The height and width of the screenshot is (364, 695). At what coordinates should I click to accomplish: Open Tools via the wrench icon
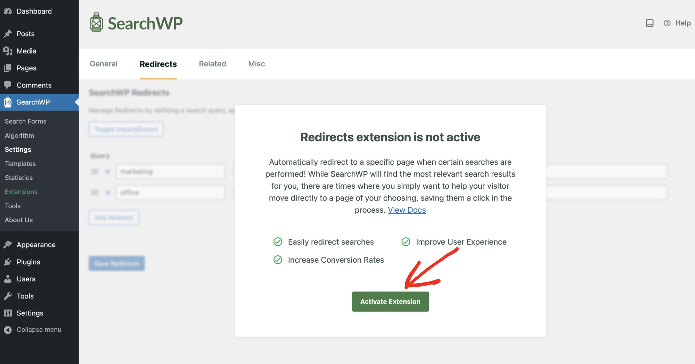8,296
